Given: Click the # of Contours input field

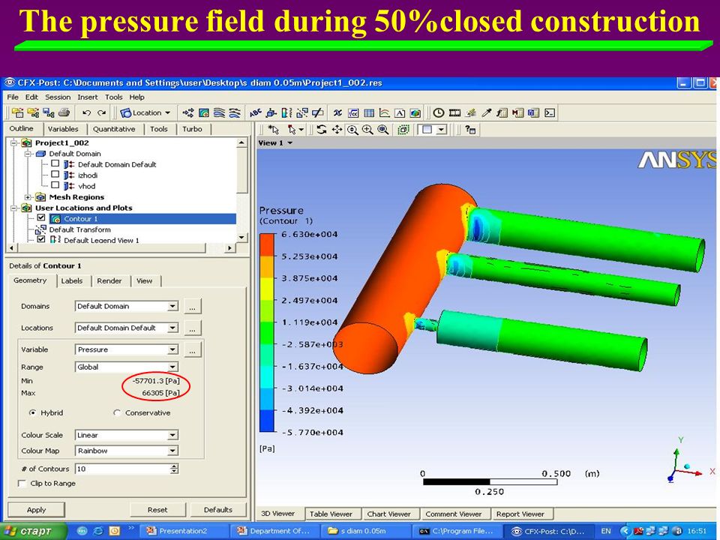Looking at the screenshot, I should coord(122,469).
